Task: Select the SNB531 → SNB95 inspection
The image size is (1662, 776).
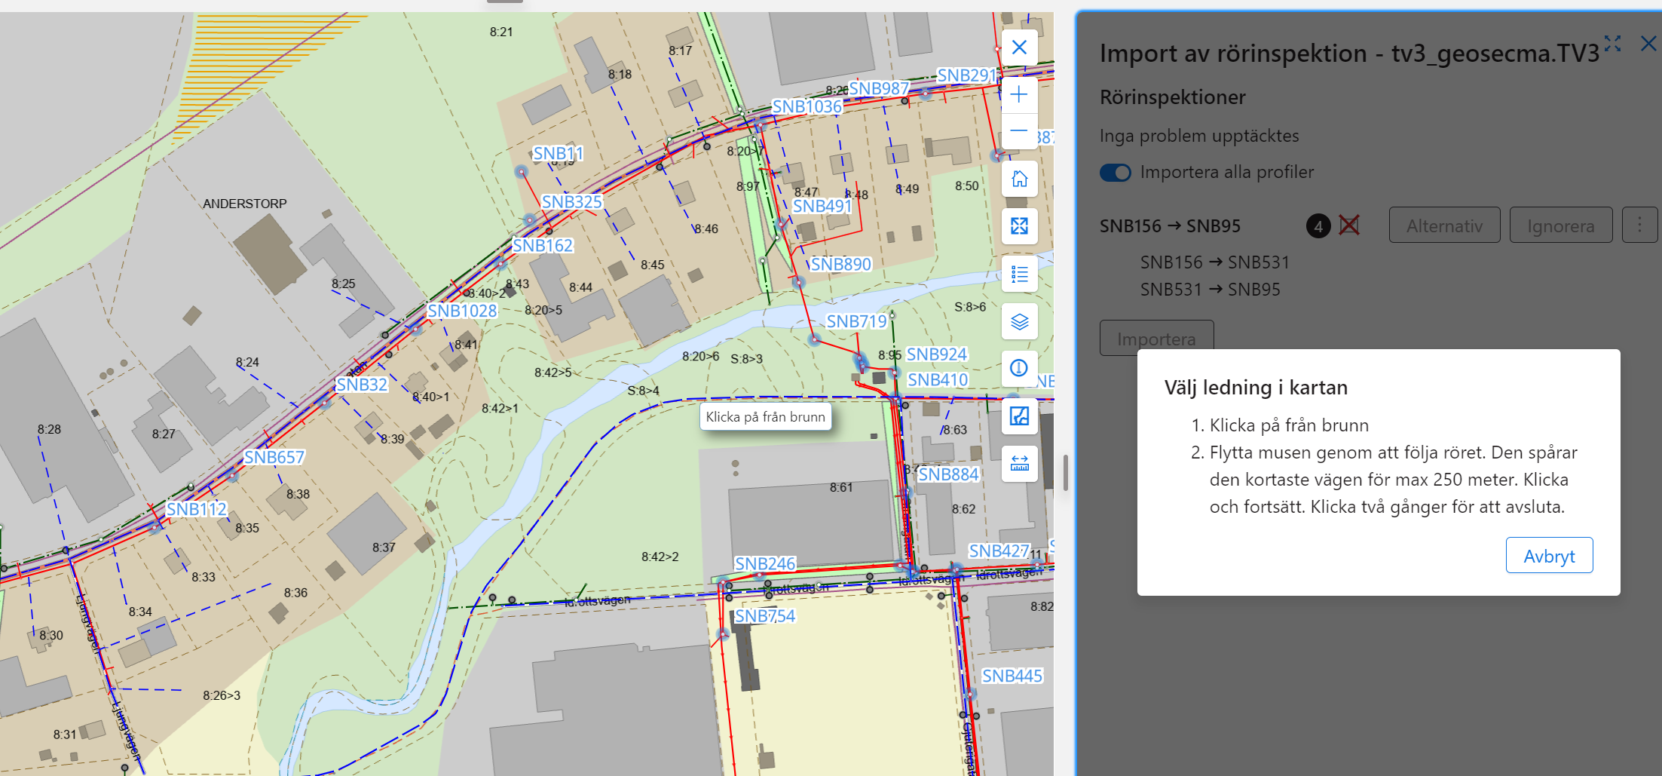Action: point(1210,290)
